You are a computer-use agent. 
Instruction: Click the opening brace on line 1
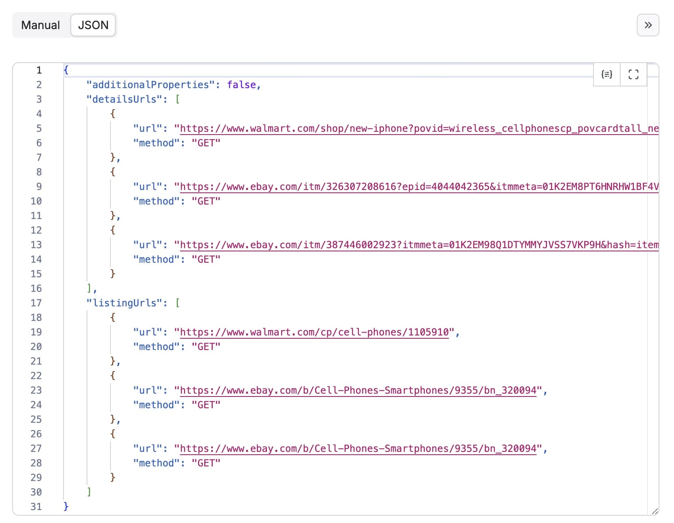tap(66, 70)
